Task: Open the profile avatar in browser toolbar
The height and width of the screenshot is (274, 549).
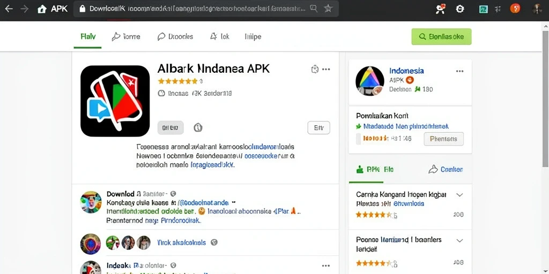Action: point(537,9)
